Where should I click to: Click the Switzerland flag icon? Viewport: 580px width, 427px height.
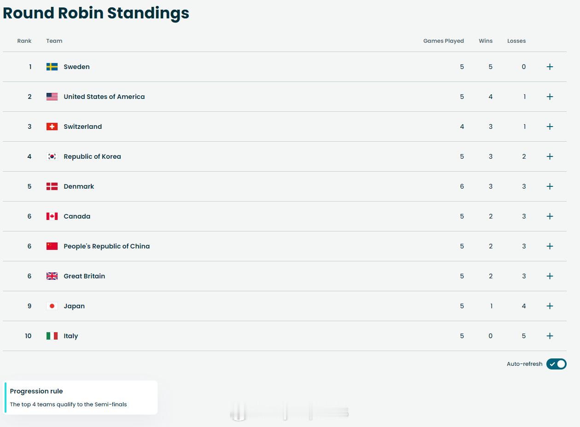52,127
